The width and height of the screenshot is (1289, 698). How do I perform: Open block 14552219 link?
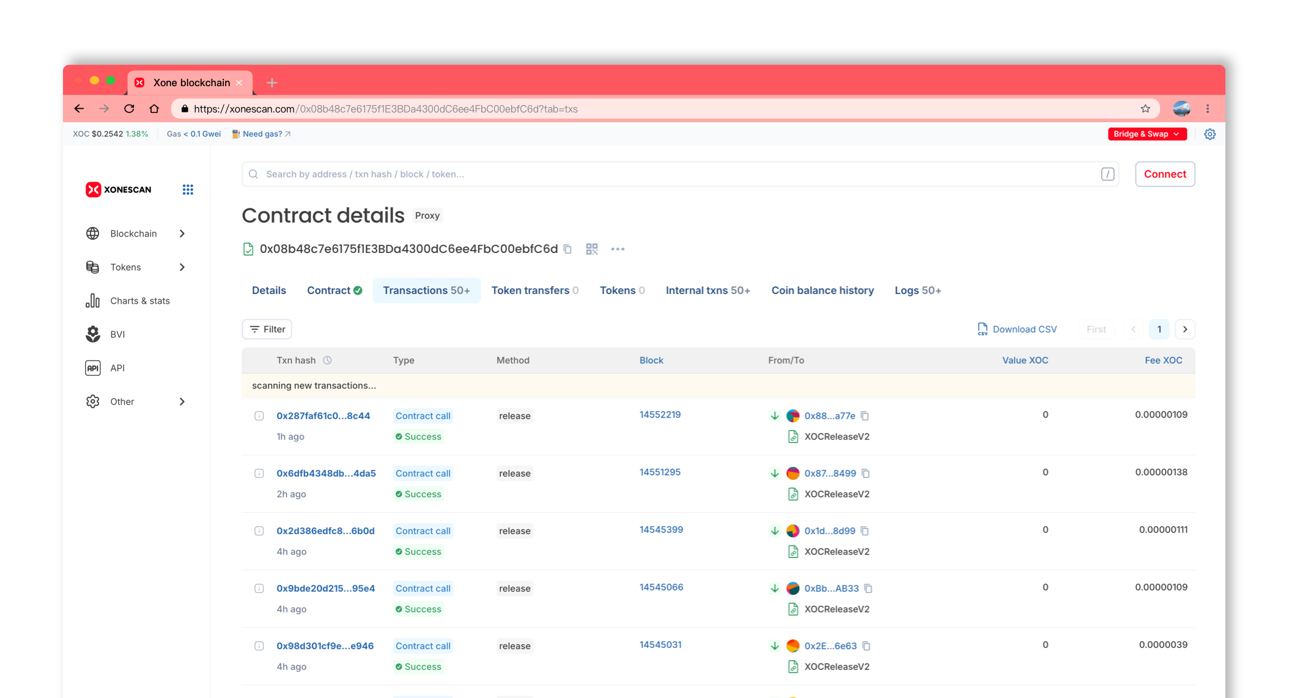pos(660,415)
